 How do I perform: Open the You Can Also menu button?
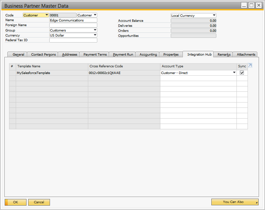tap(234, 202)
